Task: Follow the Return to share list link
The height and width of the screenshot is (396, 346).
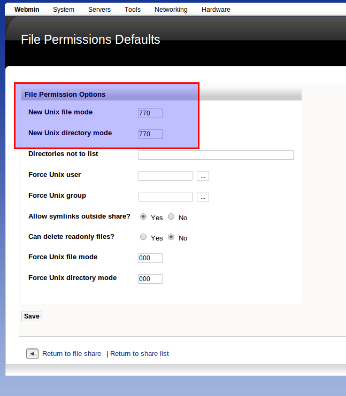Action: [x=140, y=354]
